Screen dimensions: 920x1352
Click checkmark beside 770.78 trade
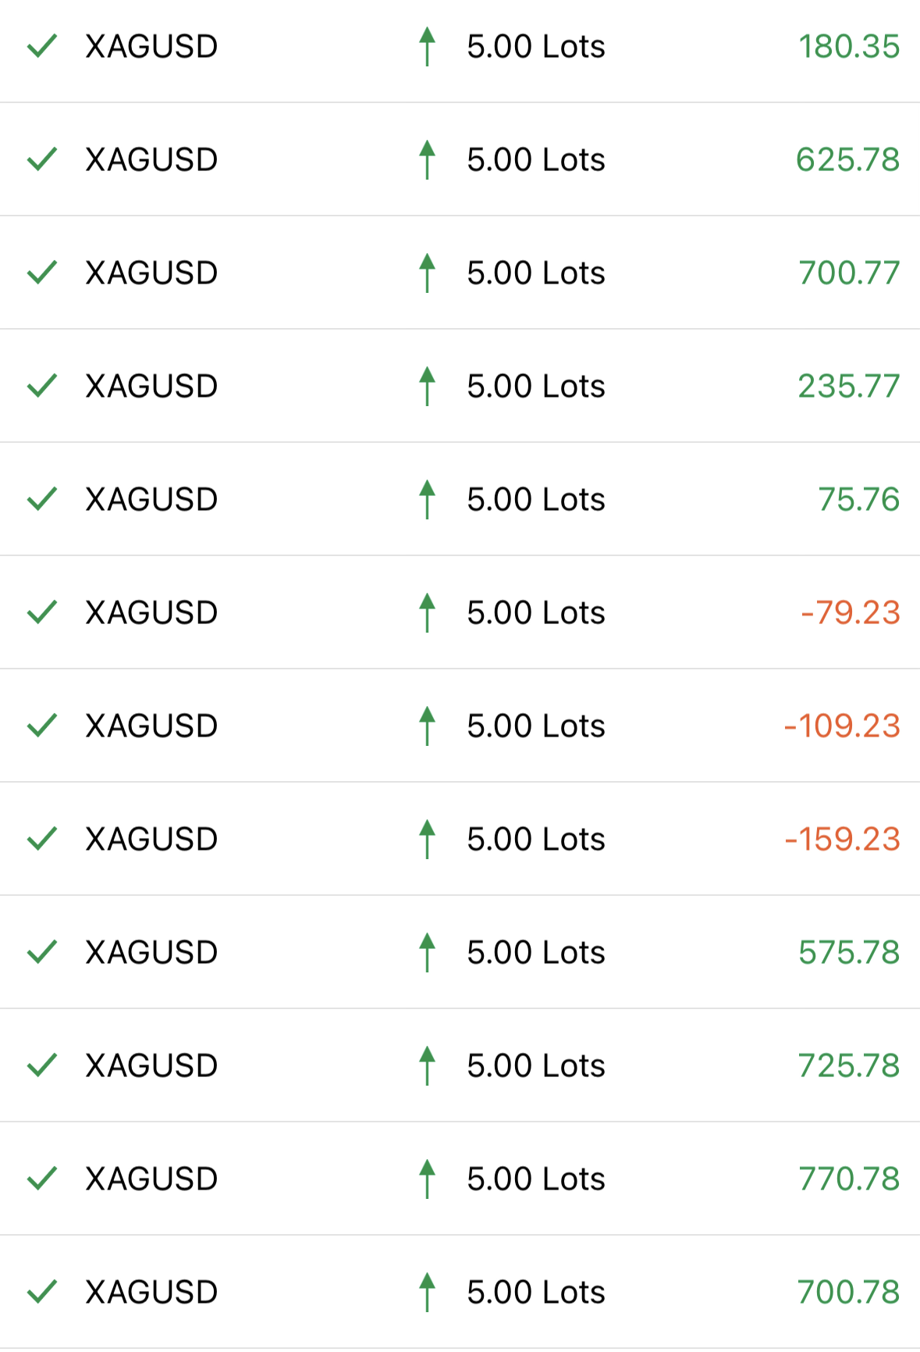click(42, 1179)
